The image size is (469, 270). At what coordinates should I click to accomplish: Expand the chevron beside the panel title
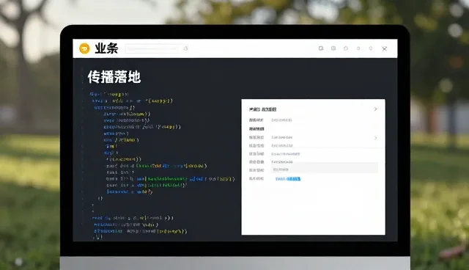point(375,109)
